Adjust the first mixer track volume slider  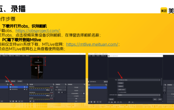(x=39, y=90)
